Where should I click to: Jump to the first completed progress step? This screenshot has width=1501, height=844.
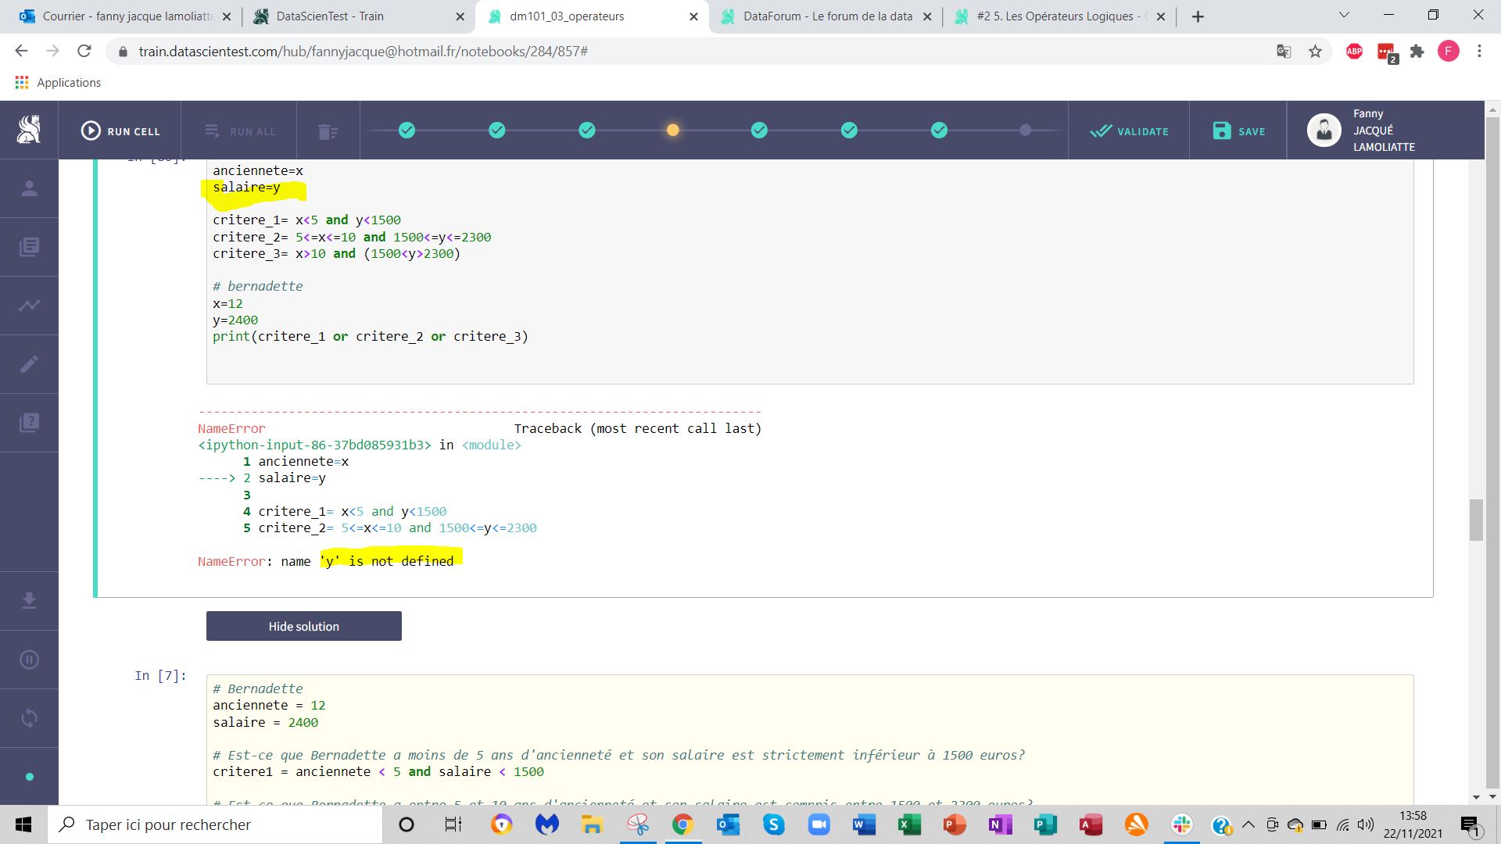coord(407,131)
